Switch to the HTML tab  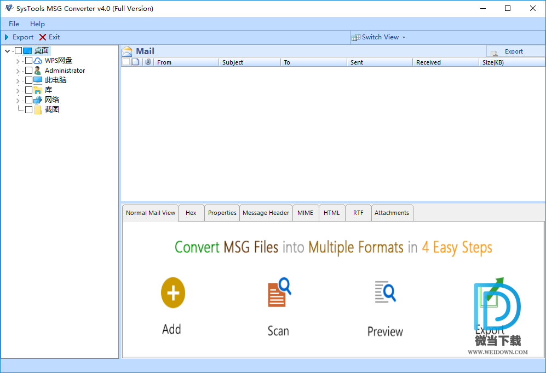click(x=331, y=213)
